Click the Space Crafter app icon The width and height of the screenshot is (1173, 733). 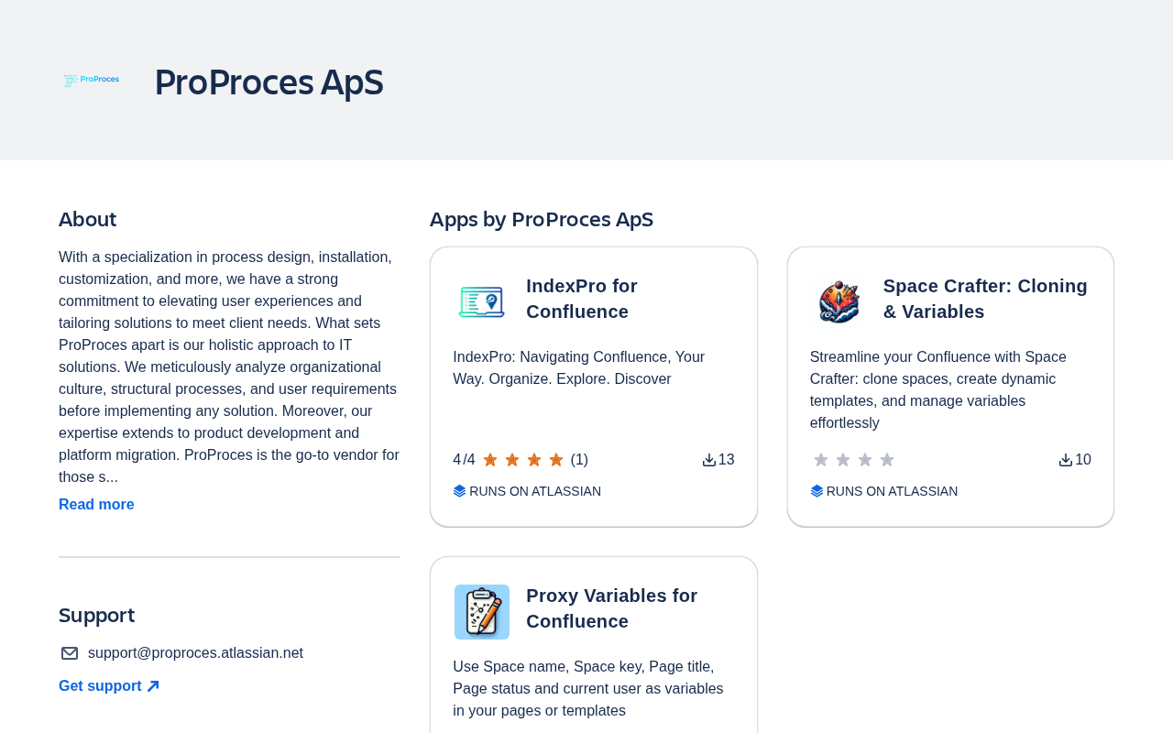[839, 302]
